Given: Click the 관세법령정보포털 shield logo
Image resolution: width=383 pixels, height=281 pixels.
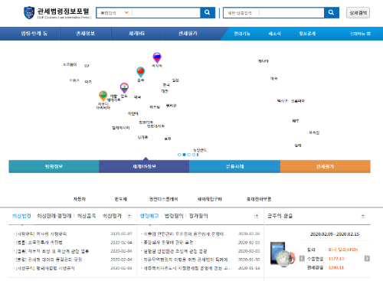Looking at the screenshot, I should 29,12.
